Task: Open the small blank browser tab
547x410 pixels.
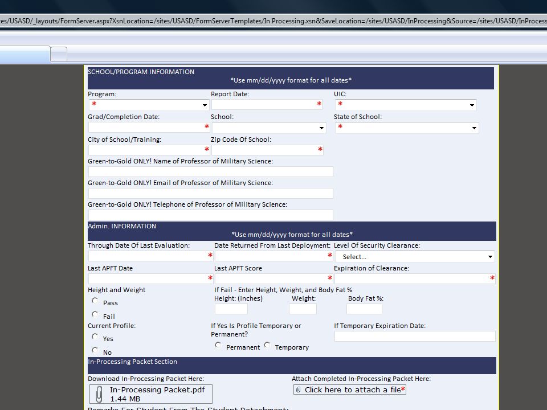Action: [59, 55]
